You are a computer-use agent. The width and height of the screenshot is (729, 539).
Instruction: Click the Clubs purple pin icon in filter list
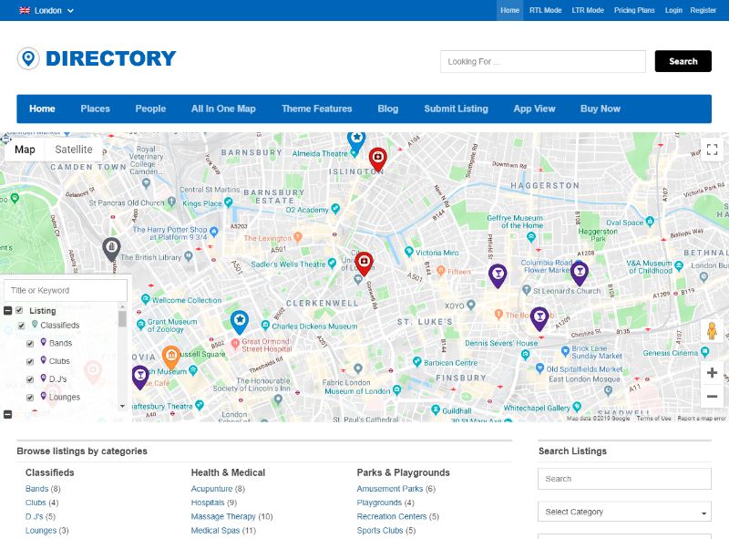tap(43, 360)
